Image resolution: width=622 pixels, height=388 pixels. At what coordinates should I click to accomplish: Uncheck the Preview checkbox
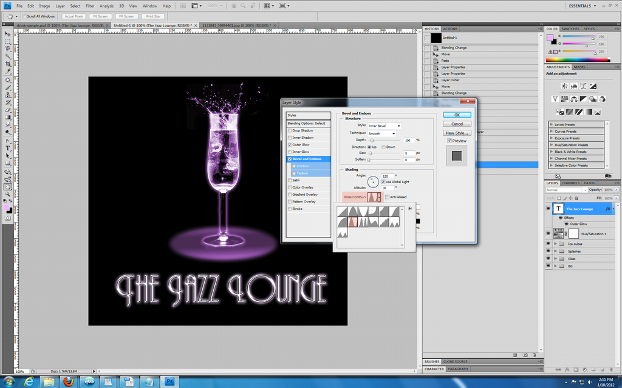click(x=449, y=141)
